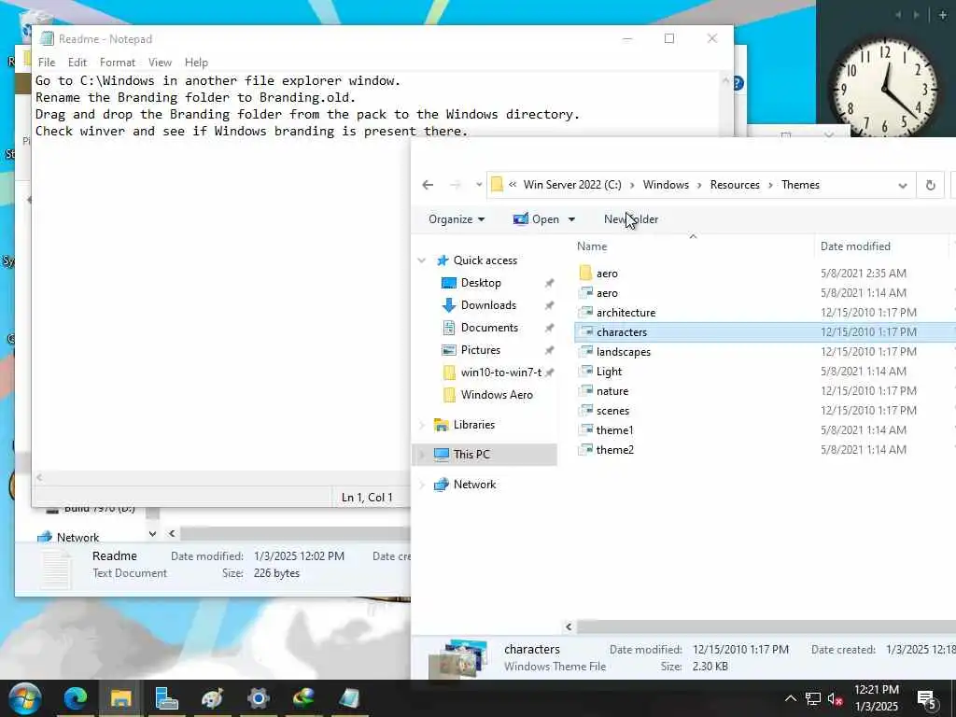This screenshot has height=717, width=956.
Task: Select Windows Aero in the navigation pane
Action: pyautogui.click(x=497, y=395)
